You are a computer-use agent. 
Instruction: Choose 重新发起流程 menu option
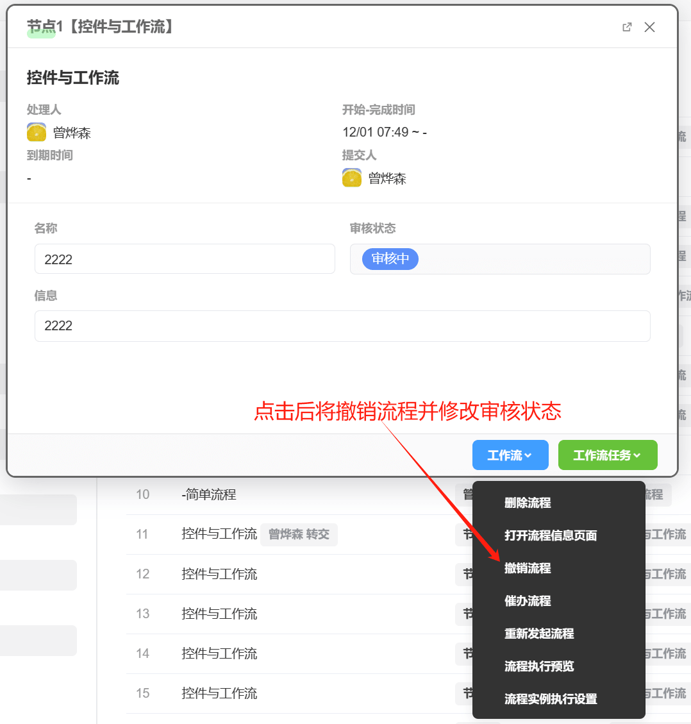click(x=539, y=634)
